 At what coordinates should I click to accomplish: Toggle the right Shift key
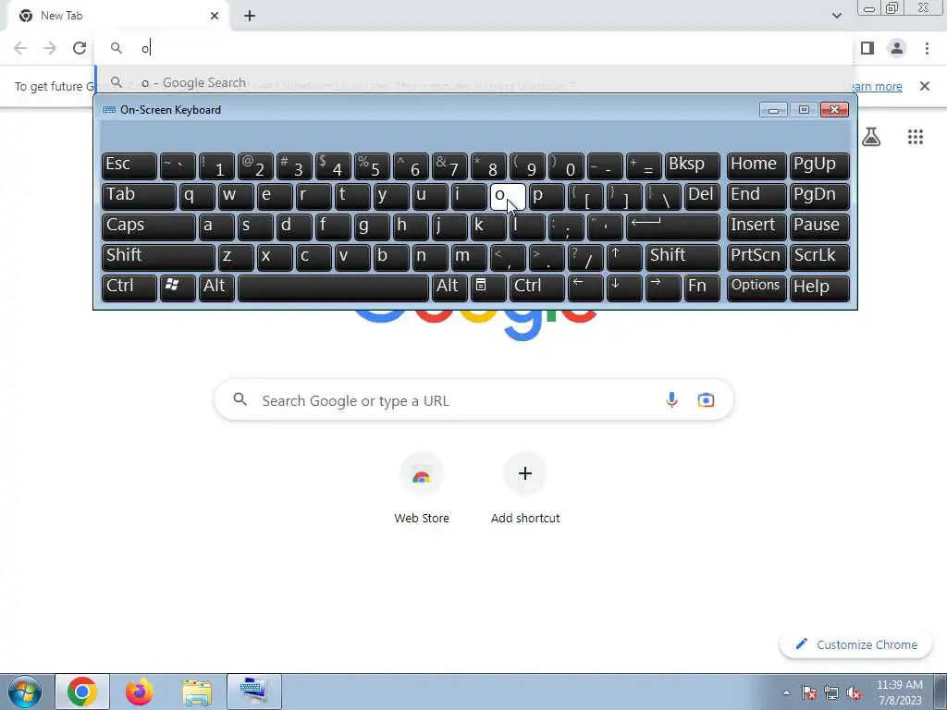683,257
